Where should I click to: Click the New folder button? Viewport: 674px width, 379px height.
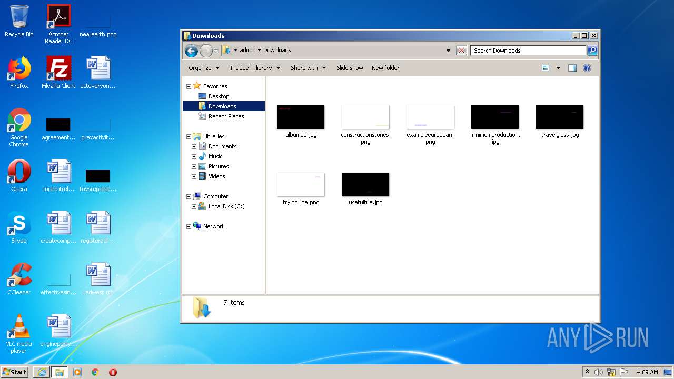(385, 68)
